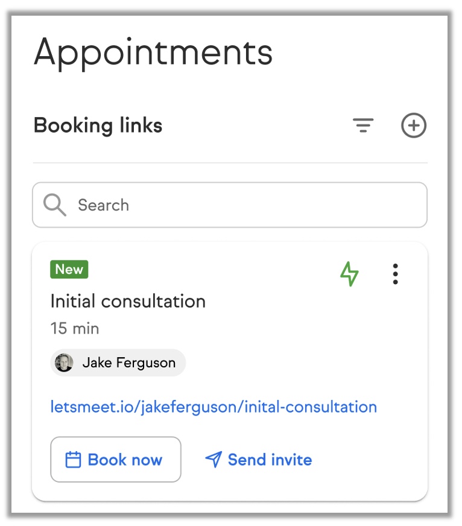Select the Jake Ferguson host chip
Image resolution: width=462 pixels, height=526 pixels.
118,363
